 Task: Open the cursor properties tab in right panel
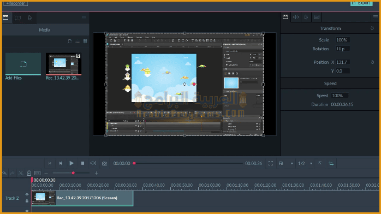tap(306, 17)
